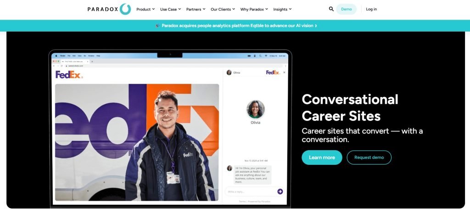Open the Partners dropdown menu
The image size is (470, 211).
(x=196, y=9)
